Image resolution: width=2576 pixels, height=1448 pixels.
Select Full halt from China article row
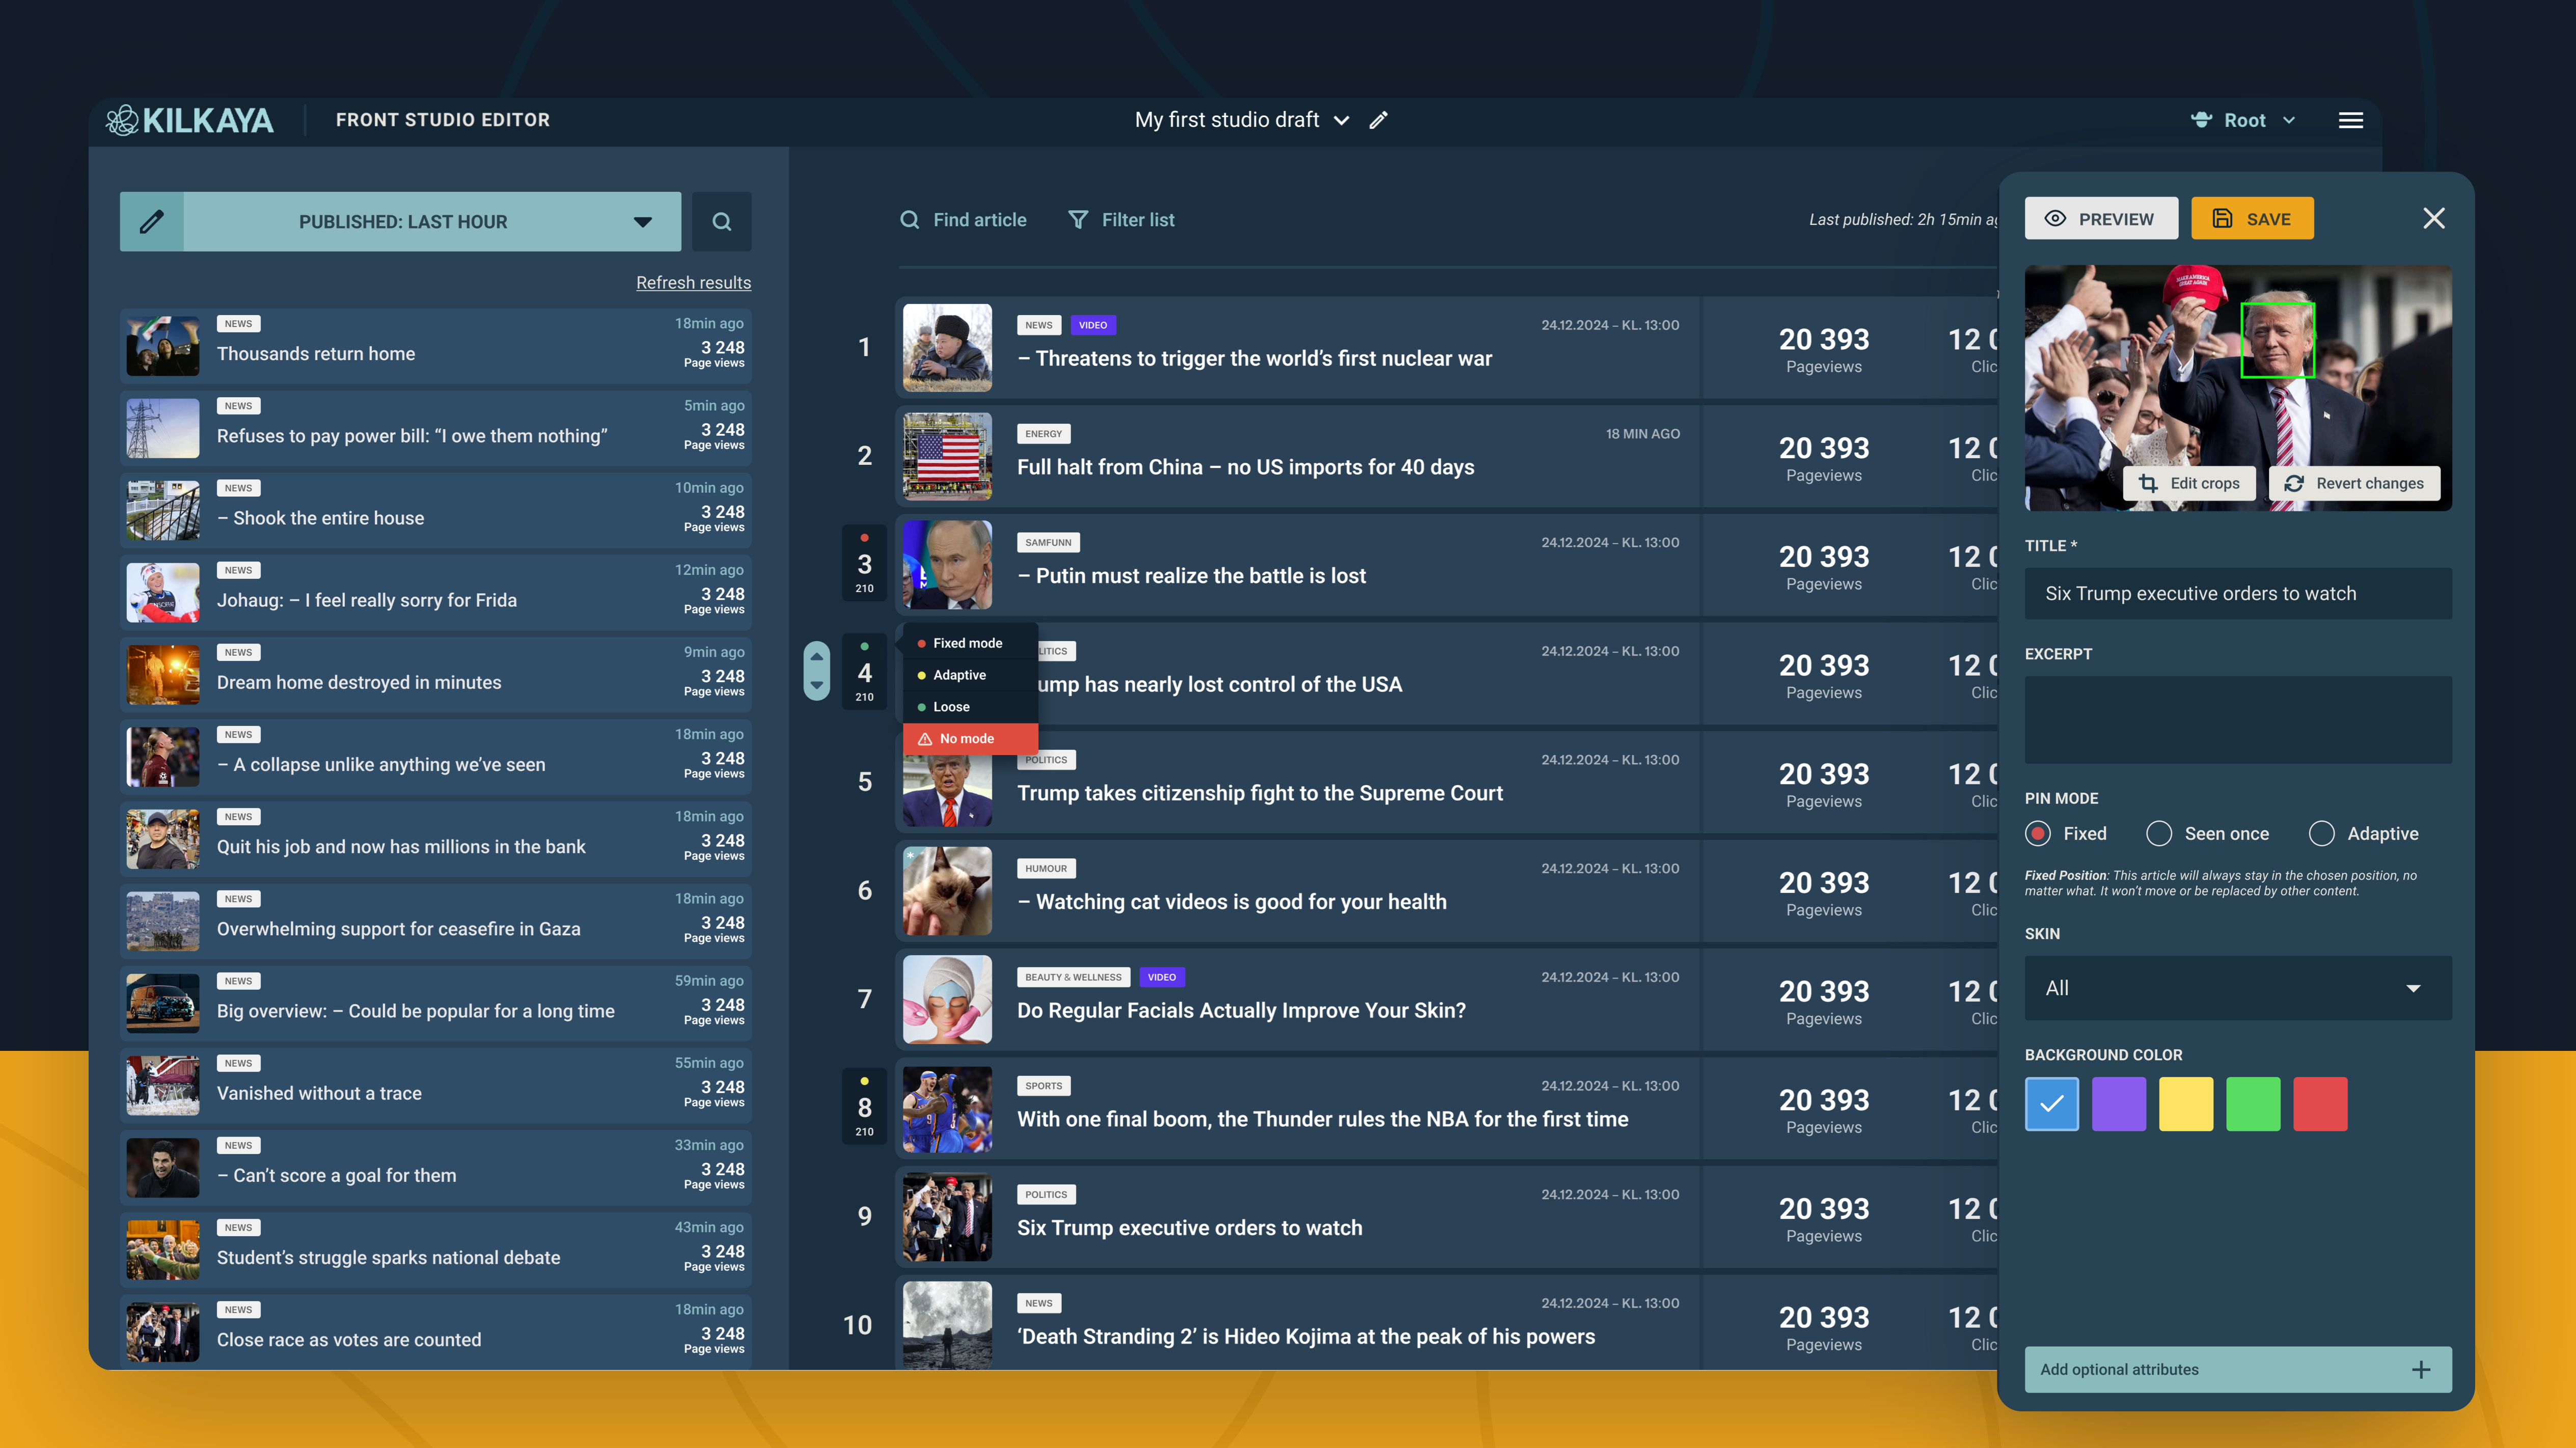pos(1445,456)
